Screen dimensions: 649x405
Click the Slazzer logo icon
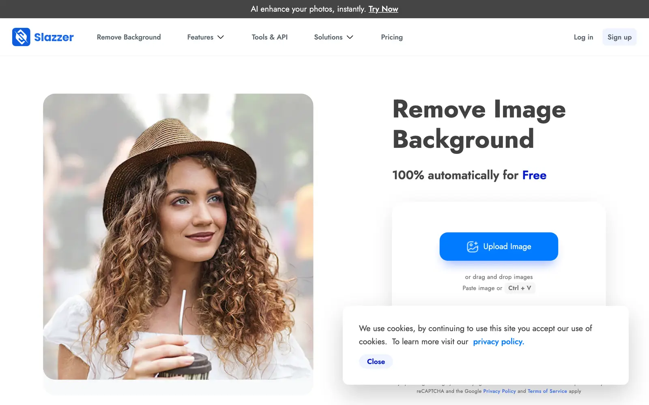click(x=21, y=37)
